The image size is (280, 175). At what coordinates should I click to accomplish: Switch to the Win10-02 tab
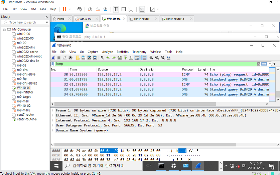click(x=85, y=19)
